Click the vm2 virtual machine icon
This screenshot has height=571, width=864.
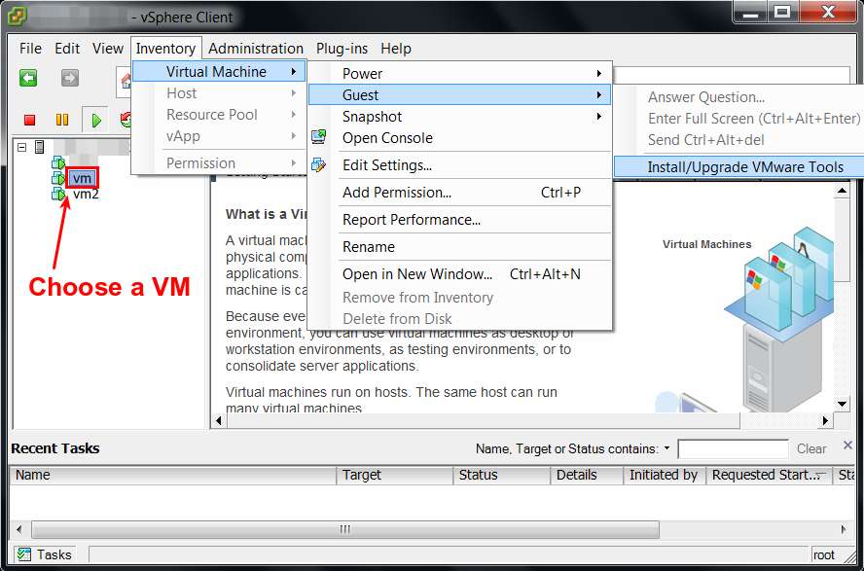pos(58,194)
